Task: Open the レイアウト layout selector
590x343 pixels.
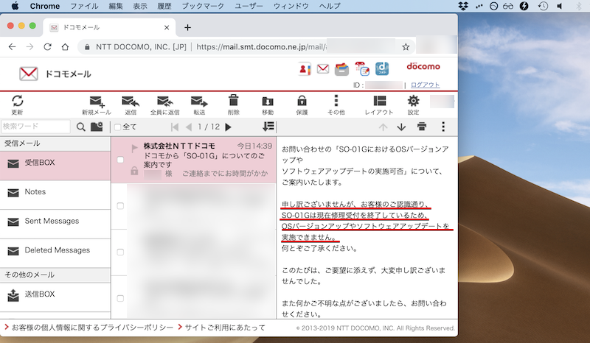Action: click(379, 102)
